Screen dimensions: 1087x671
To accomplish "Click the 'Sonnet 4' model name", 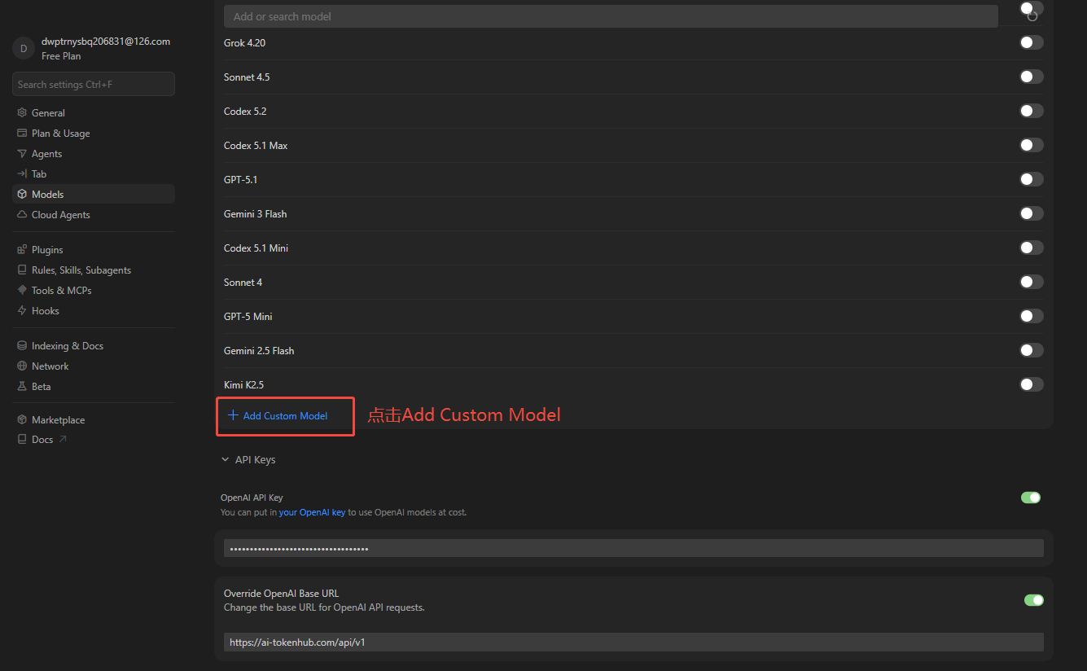I will click(243, 283).
